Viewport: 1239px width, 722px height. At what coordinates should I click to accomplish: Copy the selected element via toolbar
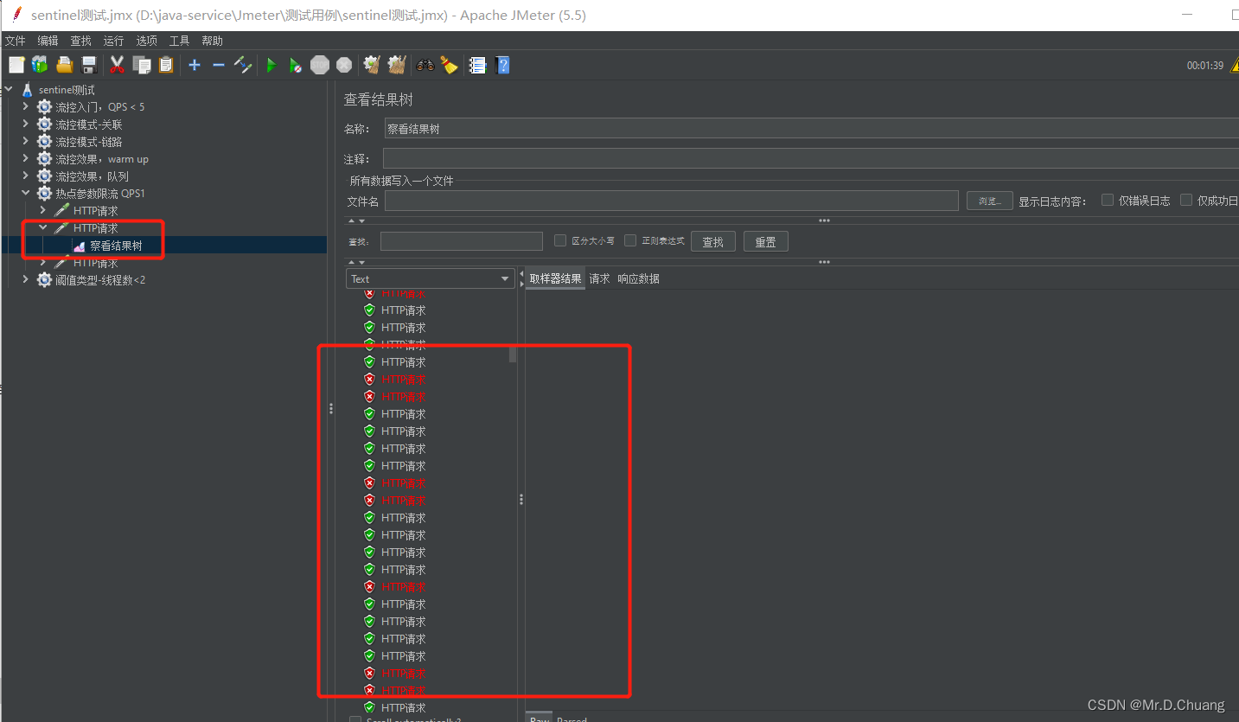[x=142, y=65]
